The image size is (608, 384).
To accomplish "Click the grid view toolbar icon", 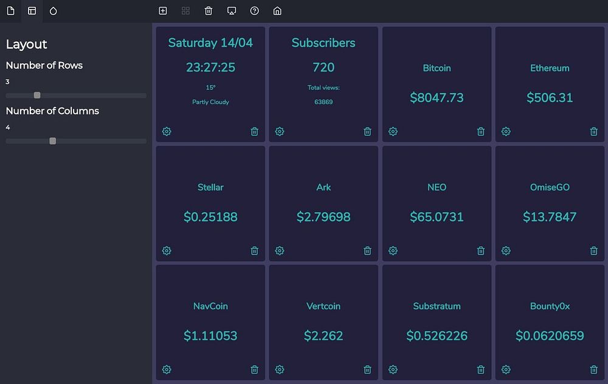I will [185, 11].
